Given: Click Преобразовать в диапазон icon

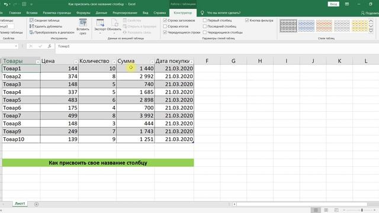Looking at the screenshot, I should [x=31, y=32].
